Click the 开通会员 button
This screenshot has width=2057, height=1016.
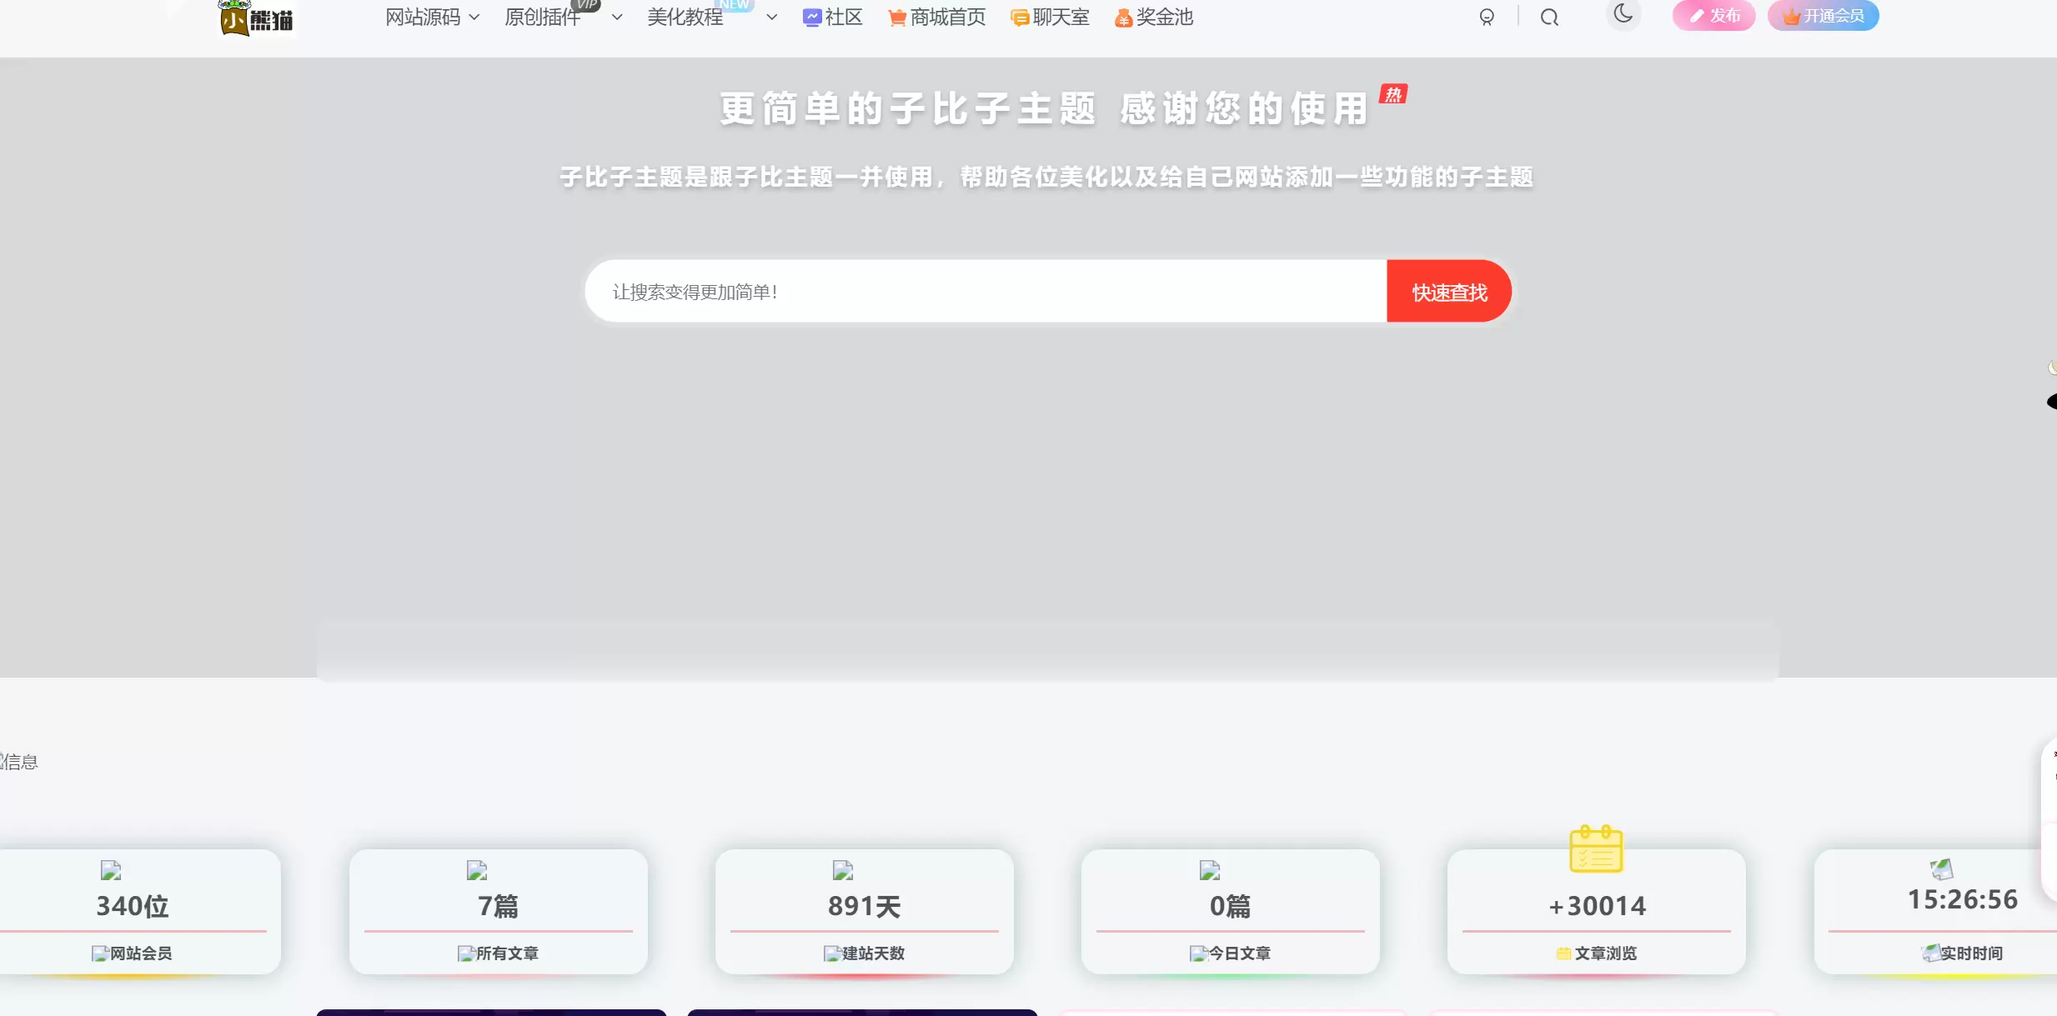pyautogui.click(x=1824, y=16)
